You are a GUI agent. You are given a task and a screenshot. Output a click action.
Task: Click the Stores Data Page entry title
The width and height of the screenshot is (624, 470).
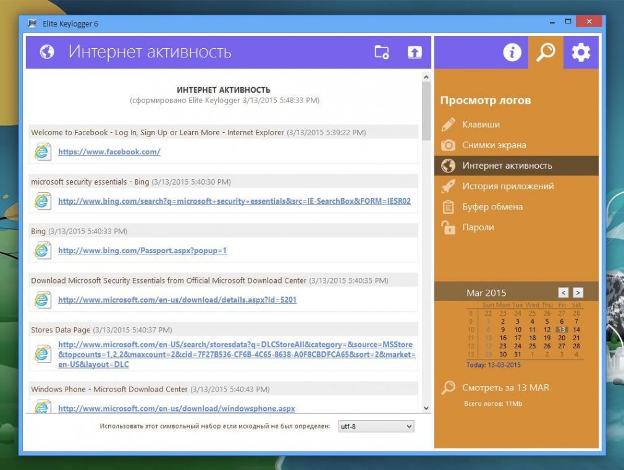pos(61,330)
